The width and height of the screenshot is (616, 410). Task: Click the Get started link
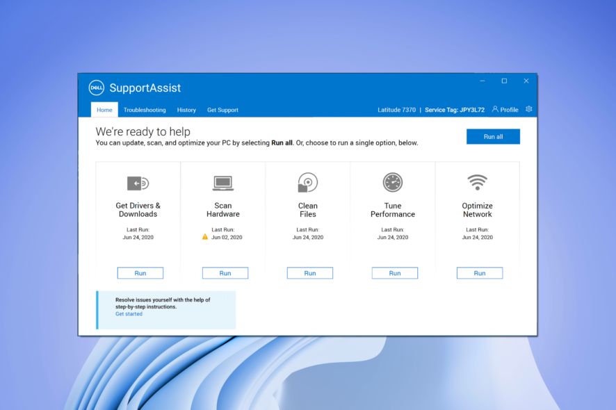(129, 314)
